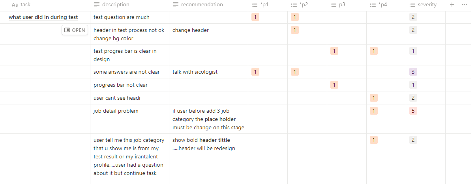The height and width of the screenshot is (184, 476).
Task: Click the *p1 tag in first row
Action: (255, 17)
